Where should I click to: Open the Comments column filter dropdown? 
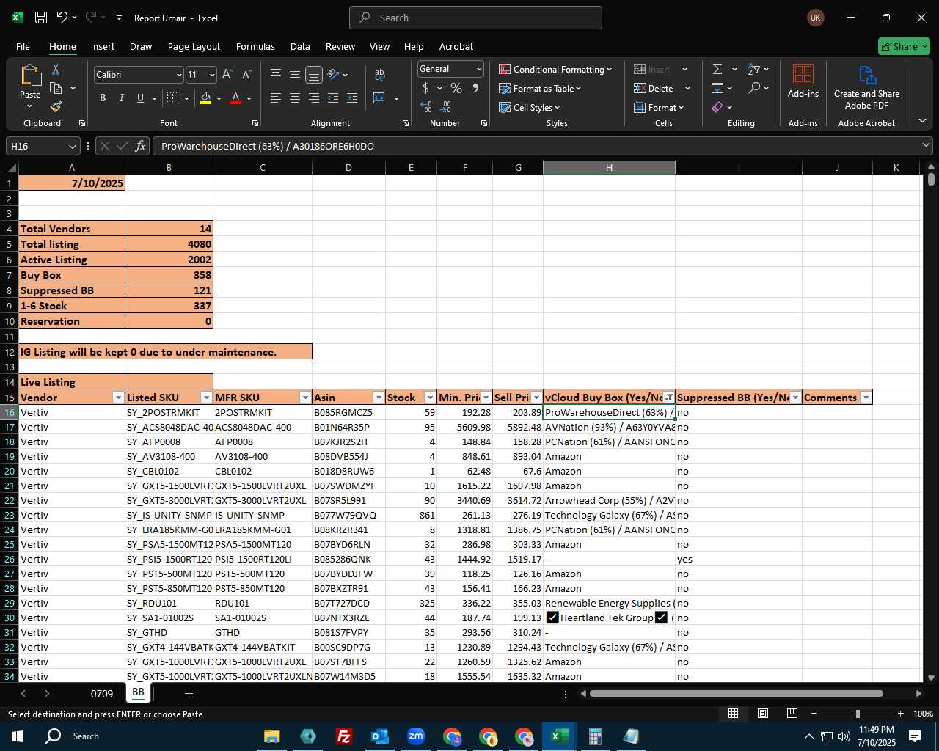(866, 398)
